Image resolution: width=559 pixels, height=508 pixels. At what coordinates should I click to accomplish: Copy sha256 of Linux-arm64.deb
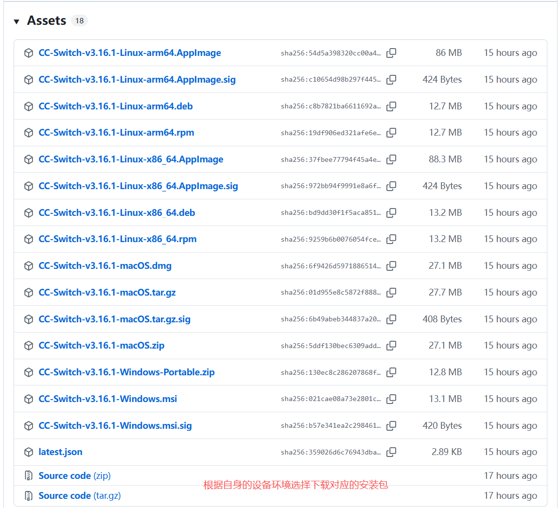click(x=391, y=106)
